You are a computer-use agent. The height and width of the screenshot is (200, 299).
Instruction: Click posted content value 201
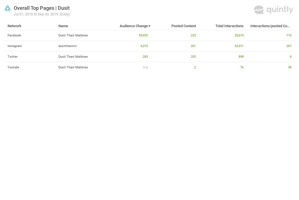point(193,46)
